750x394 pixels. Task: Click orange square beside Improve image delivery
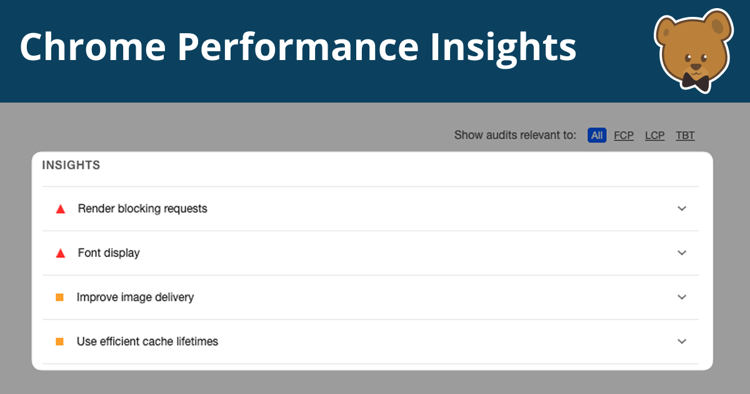point(60,298)
